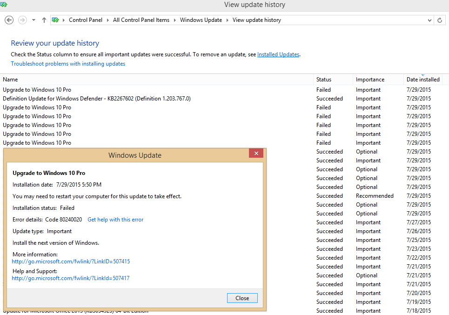
Task: Click the 7/22/2015 date cell
Action: click(x=419, y=258)
